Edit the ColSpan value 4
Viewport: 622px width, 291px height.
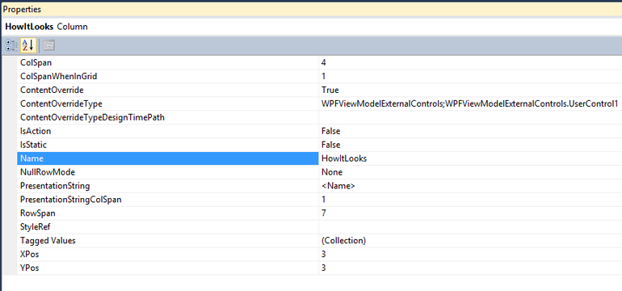pos(470,63)
